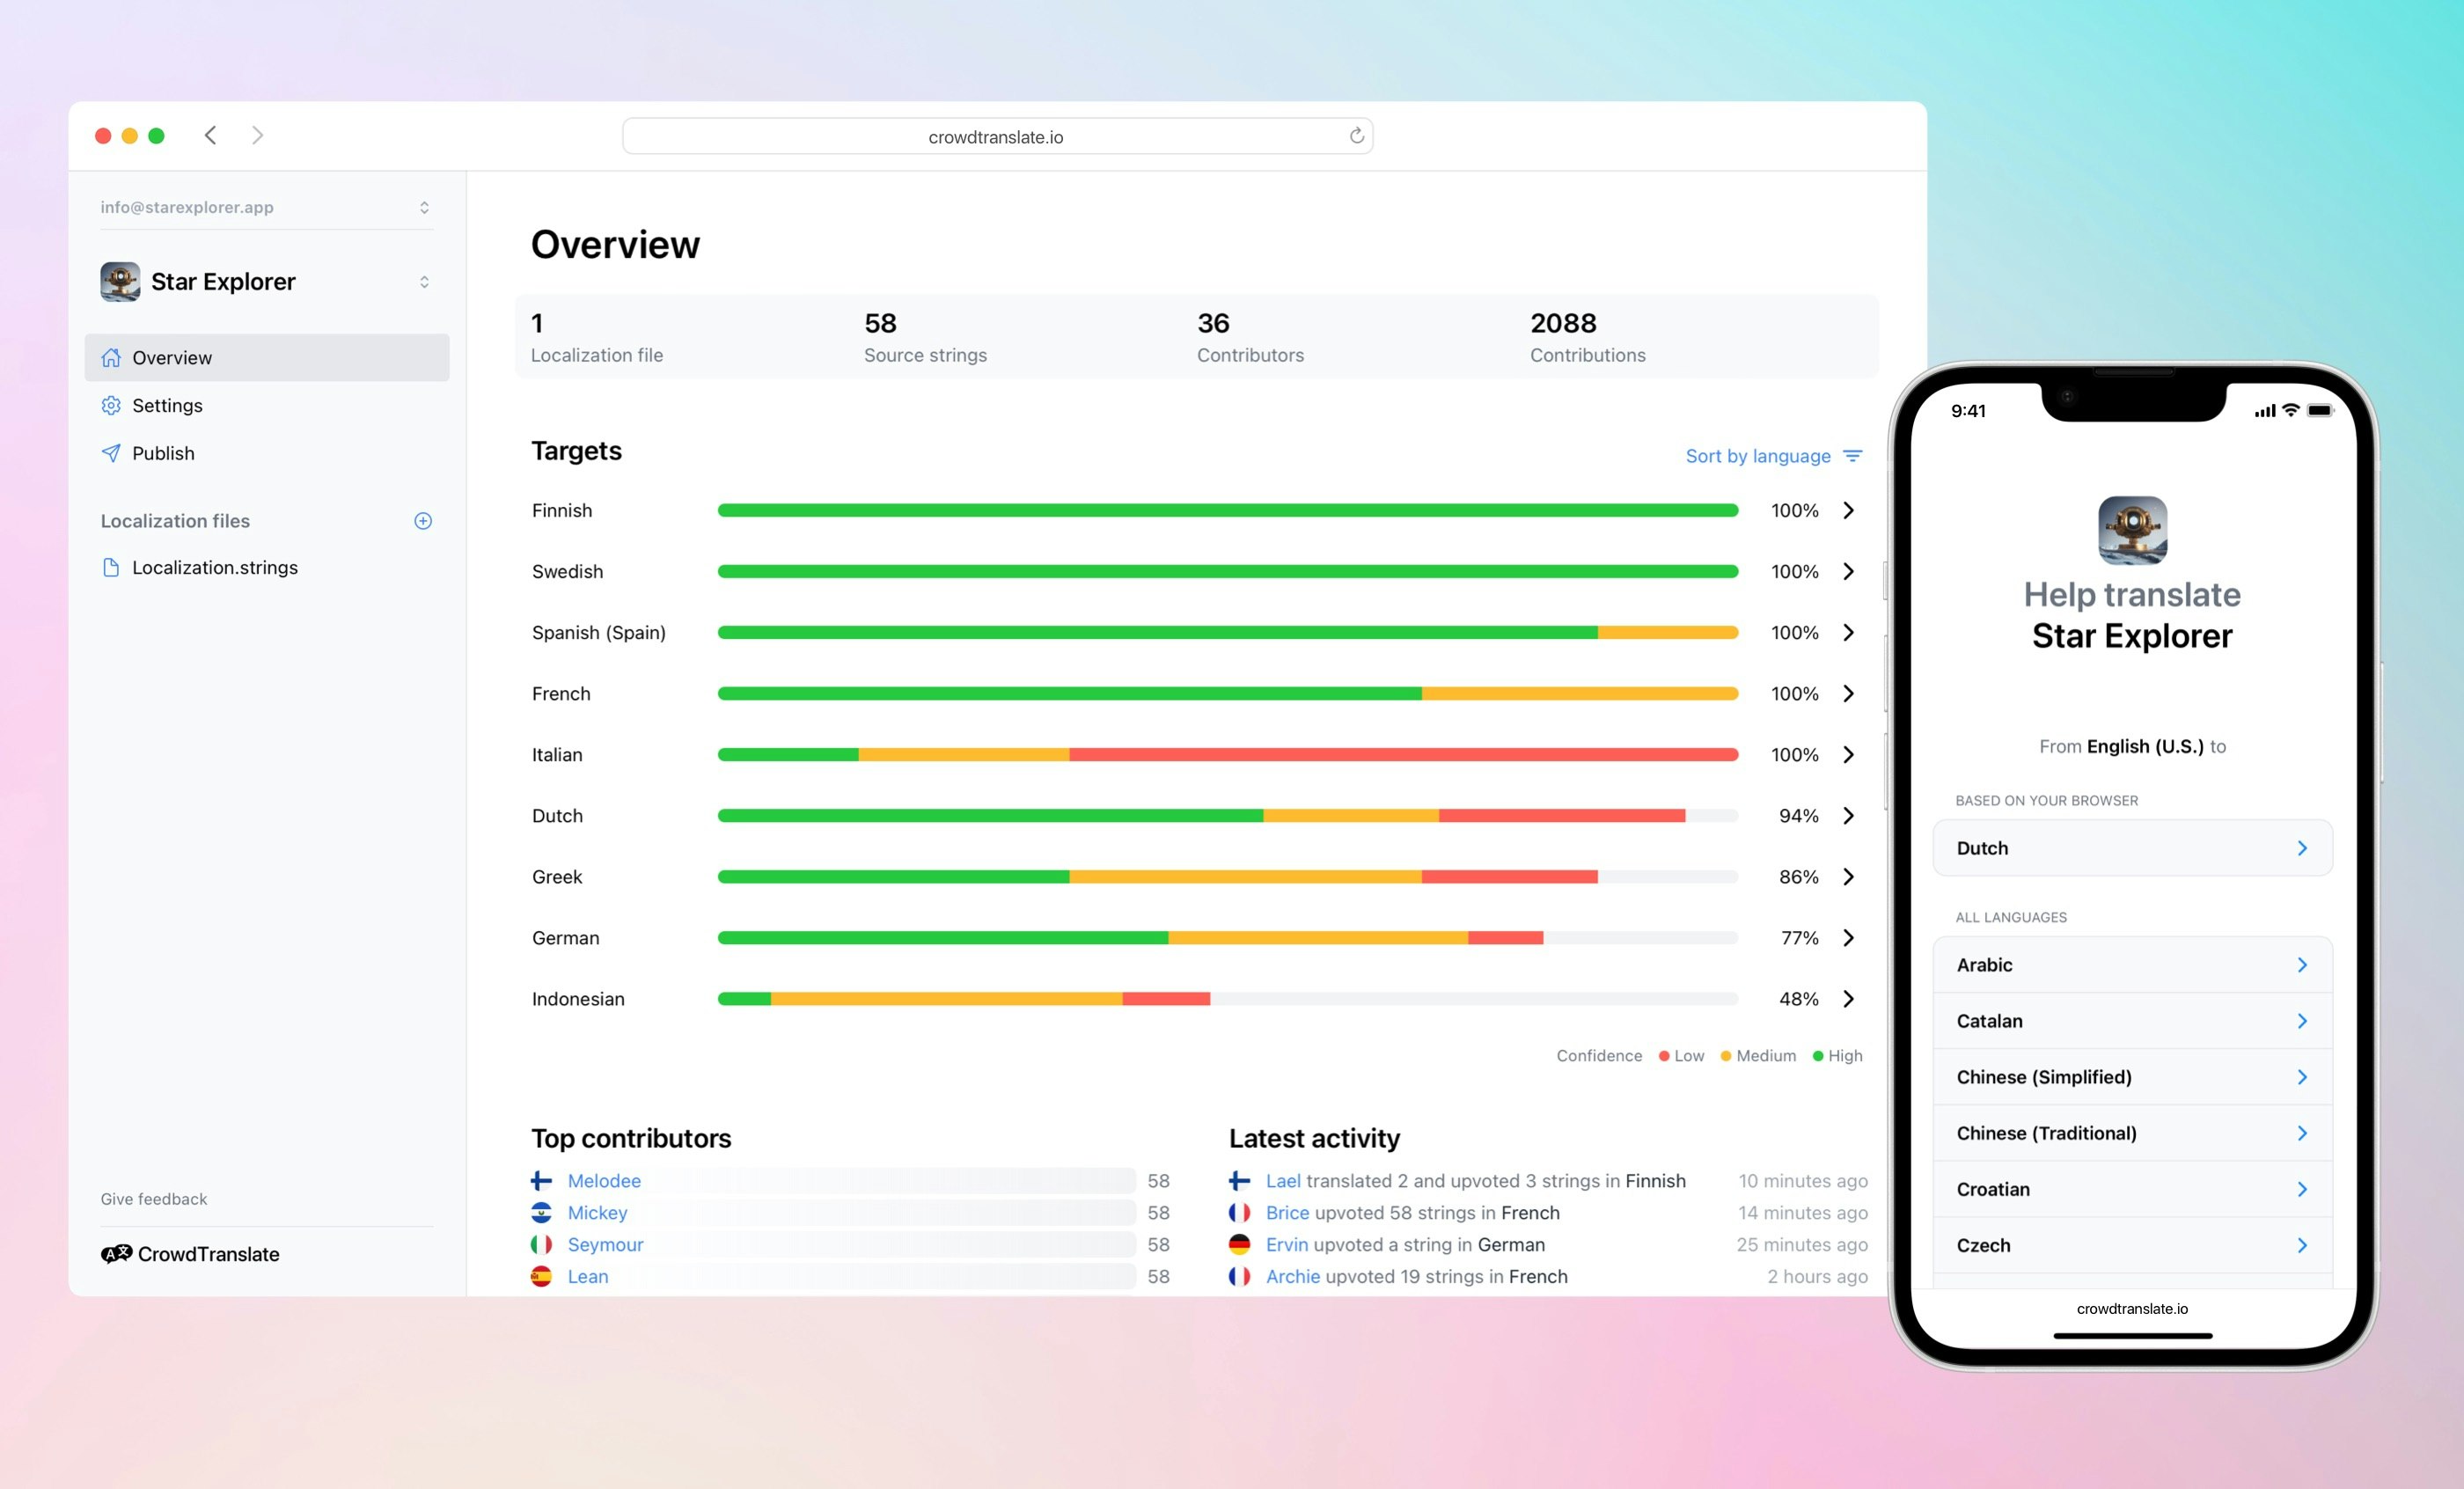Expand the German target chevron
Viewport: 2464px width, 1489px height.
pyautogui.click(x=1849, y=937)
